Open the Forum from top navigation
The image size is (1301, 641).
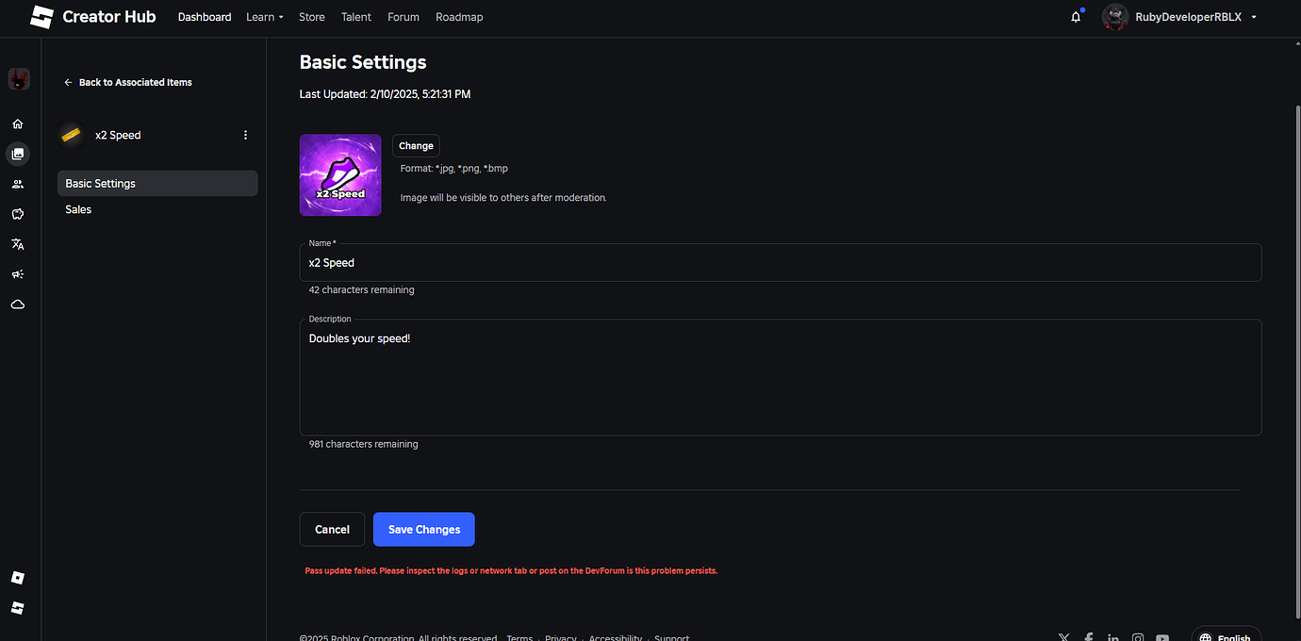pos(403,17)
